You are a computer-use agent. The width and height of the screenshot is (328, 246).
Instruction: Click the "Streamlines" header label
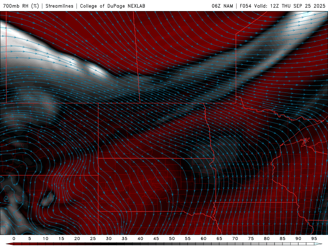[x=59, y=6]
